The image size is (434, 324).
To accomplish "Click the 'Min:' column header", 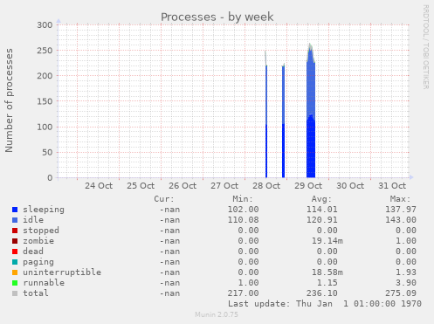I will (x=243, y=199).
